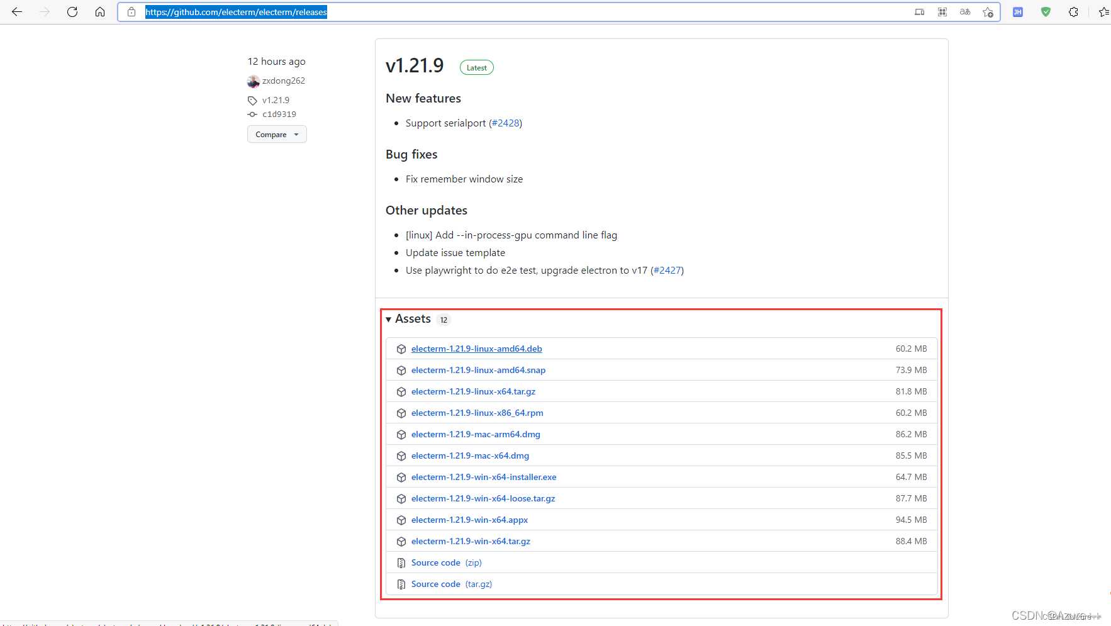1111x626 pixels.
Task: Download Source code (zip)
Action: (447, 562)
